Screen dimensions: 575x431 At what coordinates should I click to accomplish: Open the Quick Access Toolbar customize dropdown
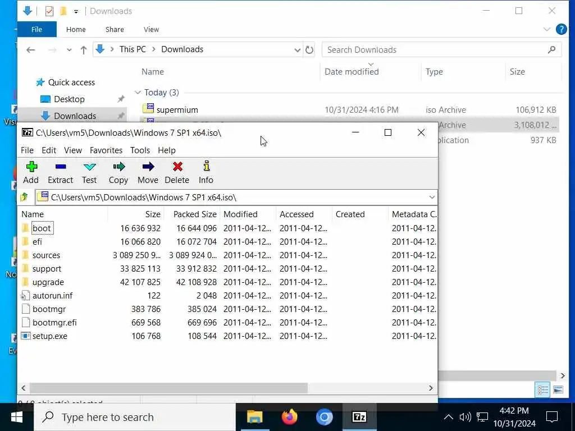76,11
